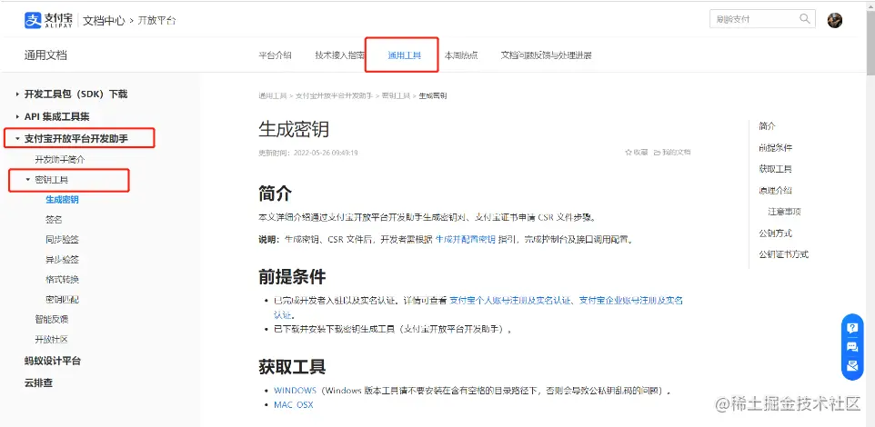The image size is (875, 427).
Task: Open 蚂蚁设计平台 in sidebar
Action: tap(53, 361)
